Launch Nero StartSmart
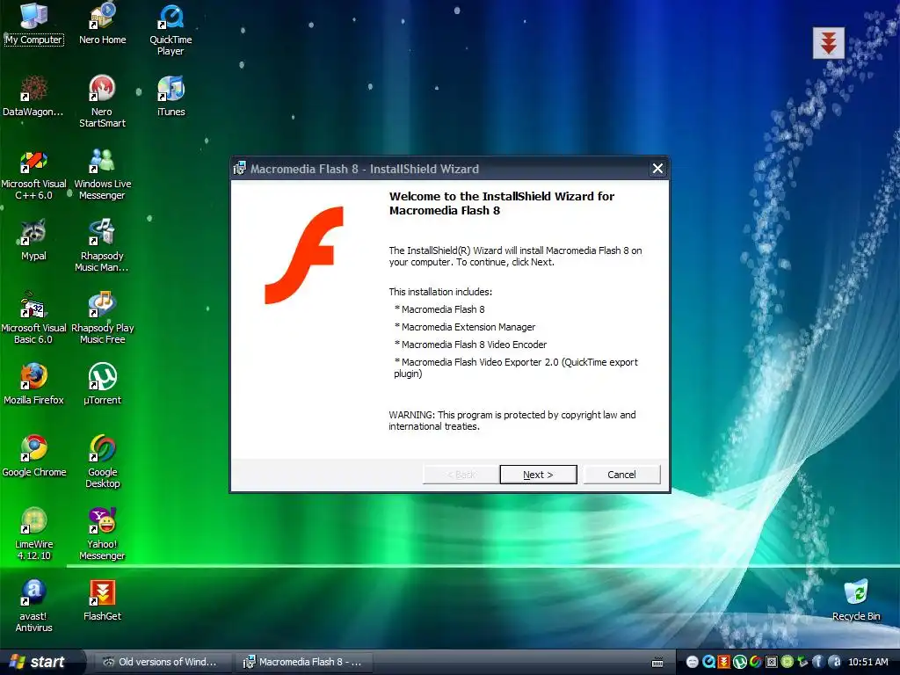The width and height of the screenshot is (900, 675). [x=102, y=101]
